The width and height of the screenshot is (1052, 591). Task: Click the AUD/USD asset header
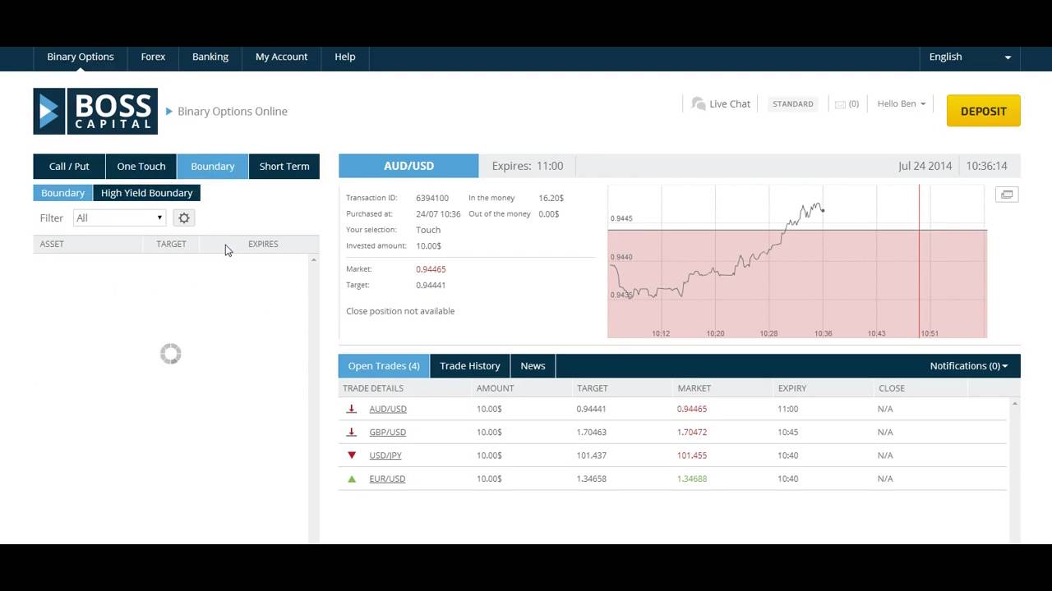pyautogui.click(x=408, y=166)
